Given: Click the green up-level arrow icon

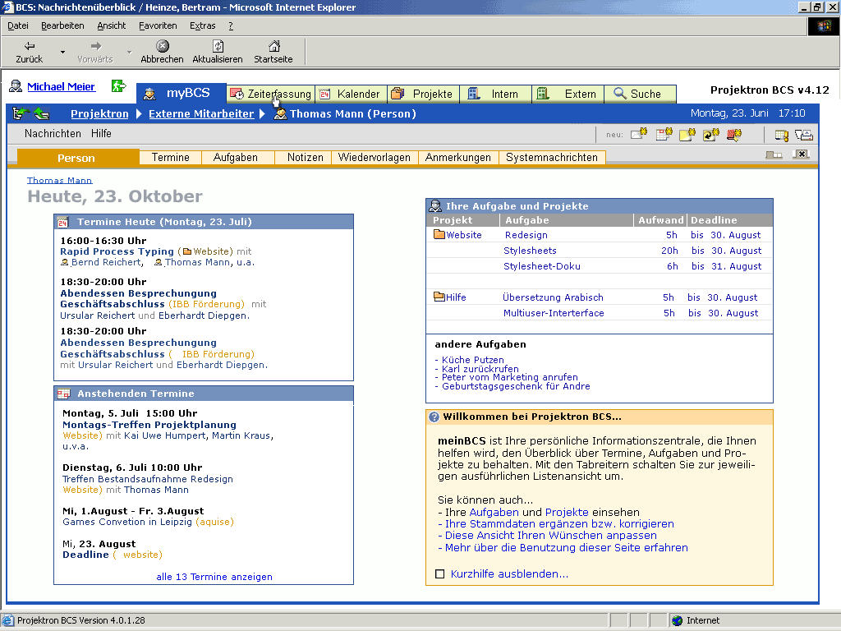Looking at the screenshot, I should pos(41,113).
